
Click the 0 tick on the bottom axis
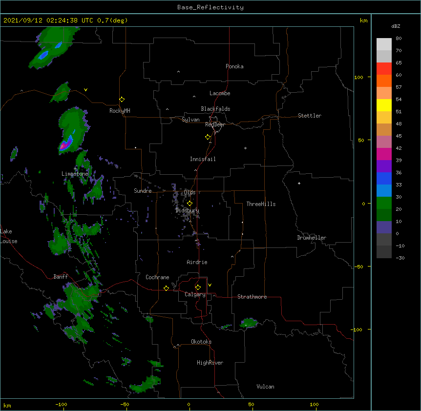pyautogui.click(x=189, y=405)
